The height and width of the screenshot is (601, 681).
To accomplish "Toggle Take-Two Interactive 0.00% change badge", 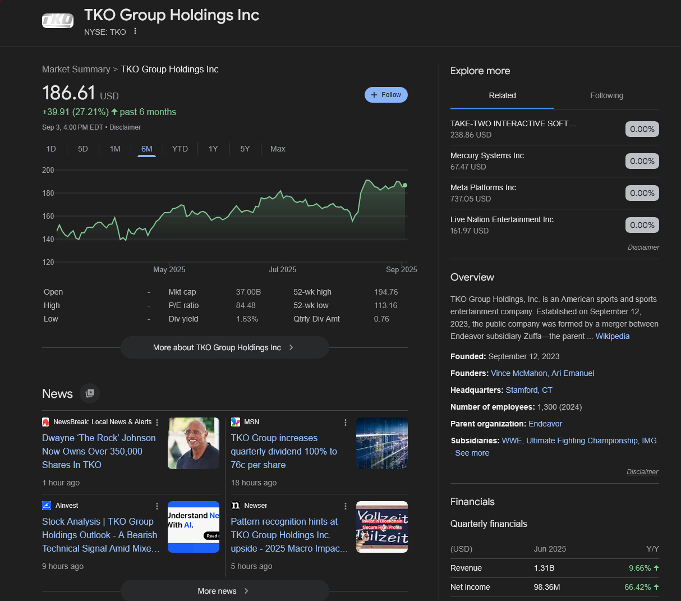I will pos(642,129).
